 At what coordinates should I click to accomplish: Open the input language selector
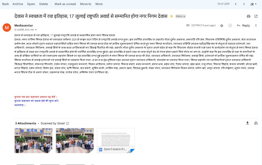pyautogui.click(x=253, y=4)
